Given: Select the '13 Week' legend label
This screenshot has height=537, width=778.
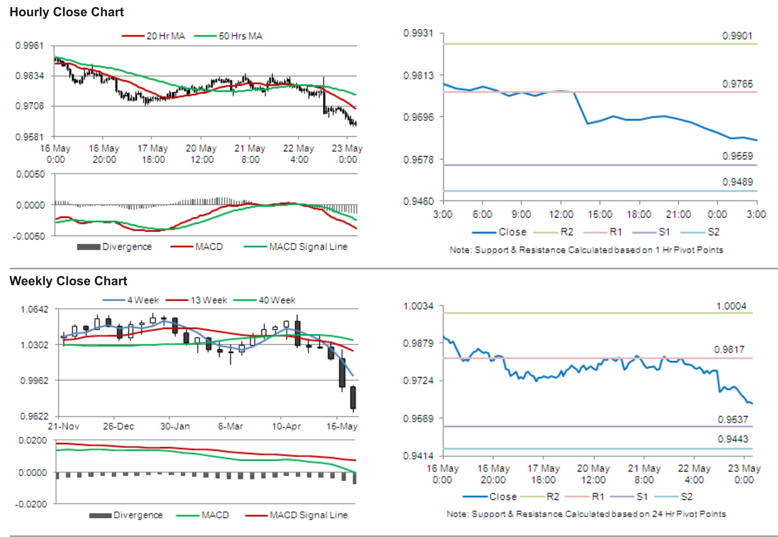Looking at the screenshot, I should (x=209, y=300).
